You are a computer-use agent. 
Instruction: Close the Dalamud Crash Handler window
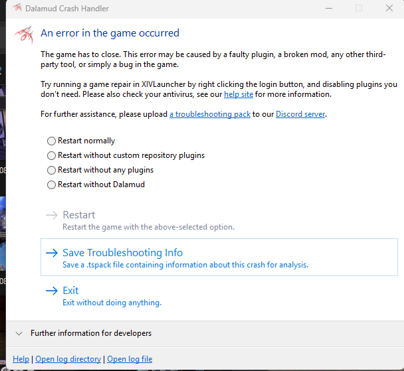tap(389, 8)
